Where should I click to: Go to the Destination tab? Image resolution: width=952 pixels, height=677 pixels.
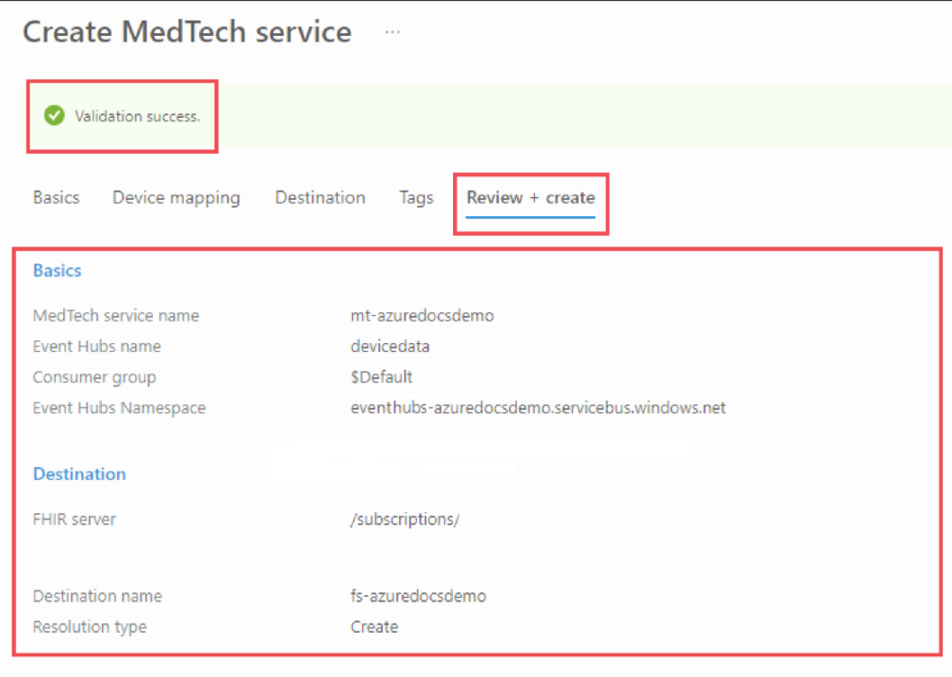(x=320, y=198)
